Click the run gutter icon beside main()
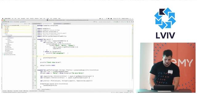The width and height of the screenshot is (197, 111). pyautogui.click(x=35, y=39)
